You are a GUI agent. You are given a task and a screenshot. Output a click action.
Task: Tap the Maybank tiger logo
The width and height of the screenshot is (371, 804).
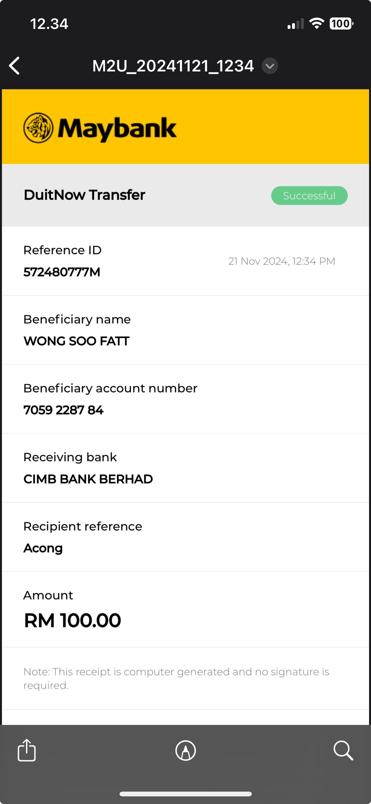(x=38, y=128)
